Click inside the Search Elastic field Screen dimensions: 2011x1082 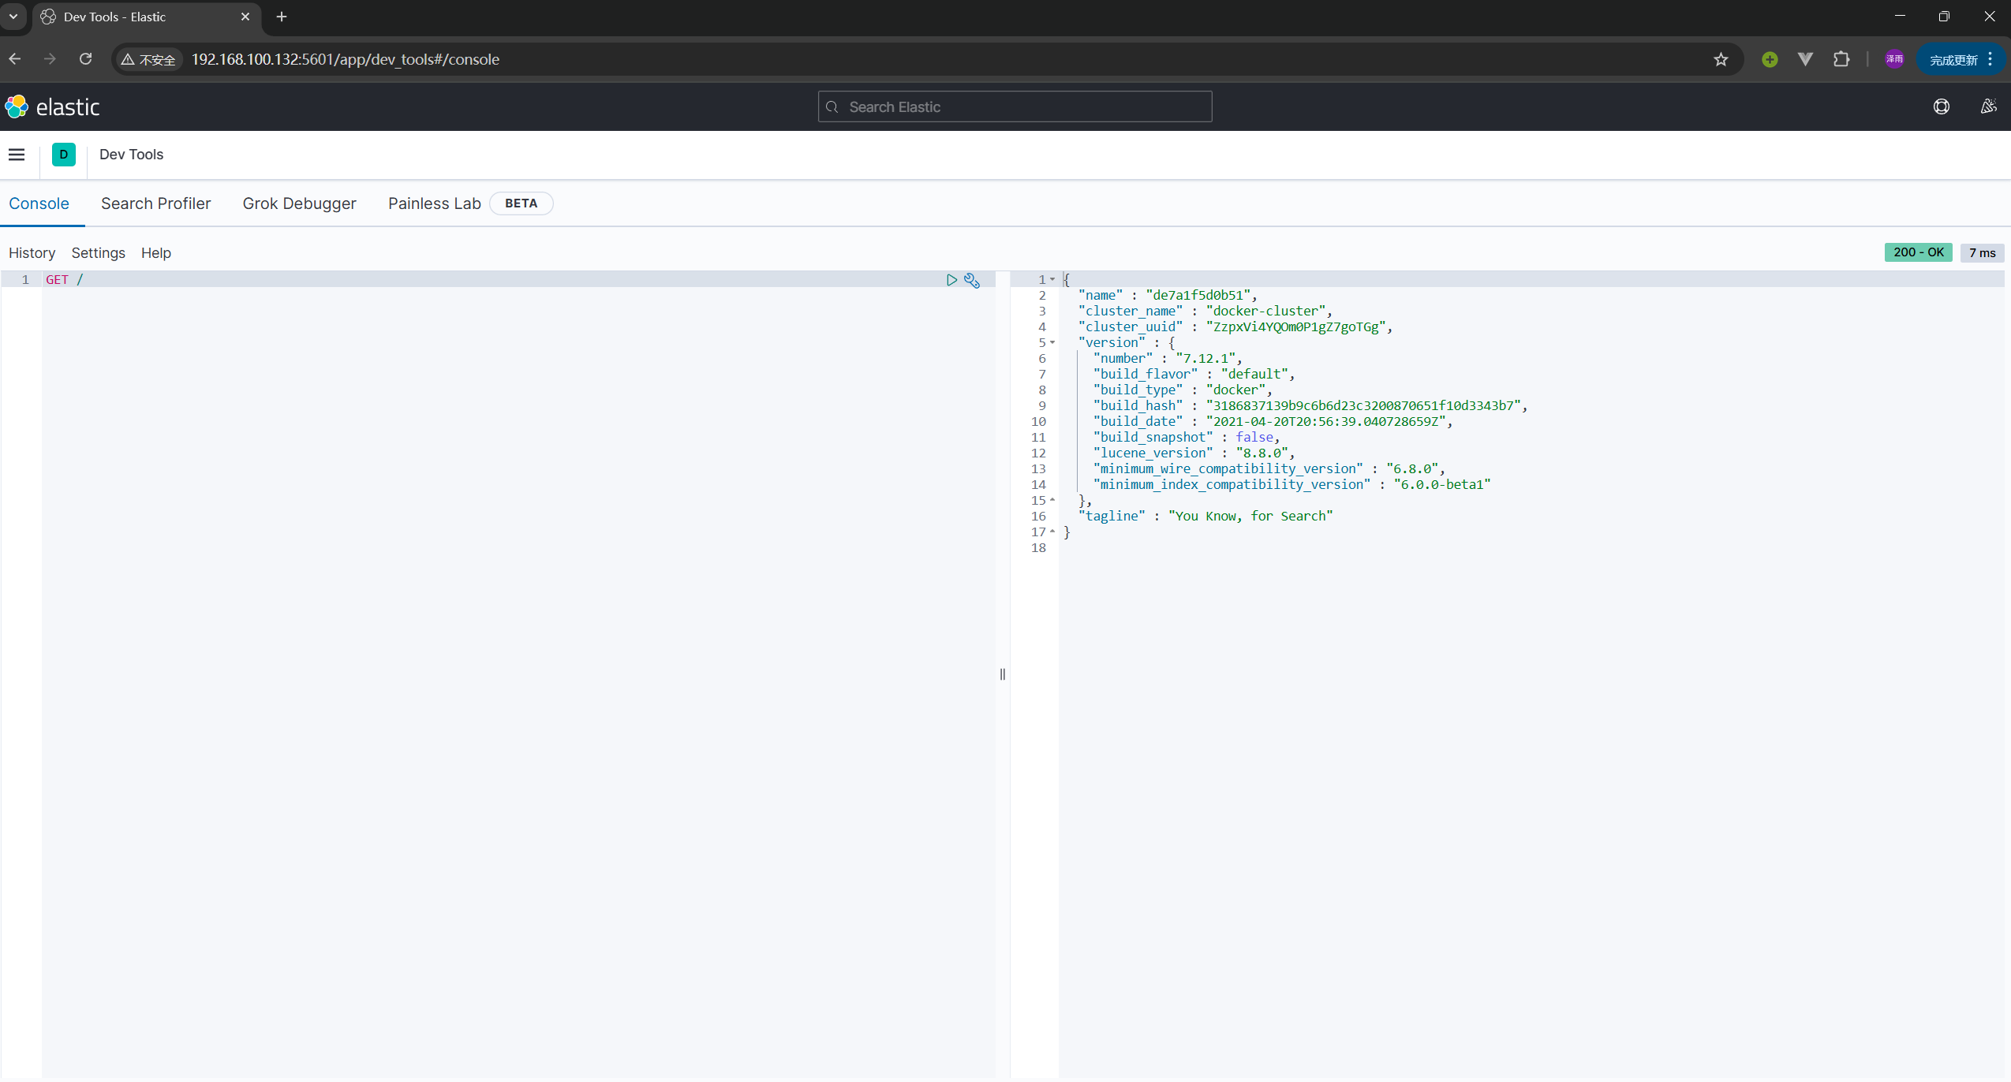coord(1013,106)
